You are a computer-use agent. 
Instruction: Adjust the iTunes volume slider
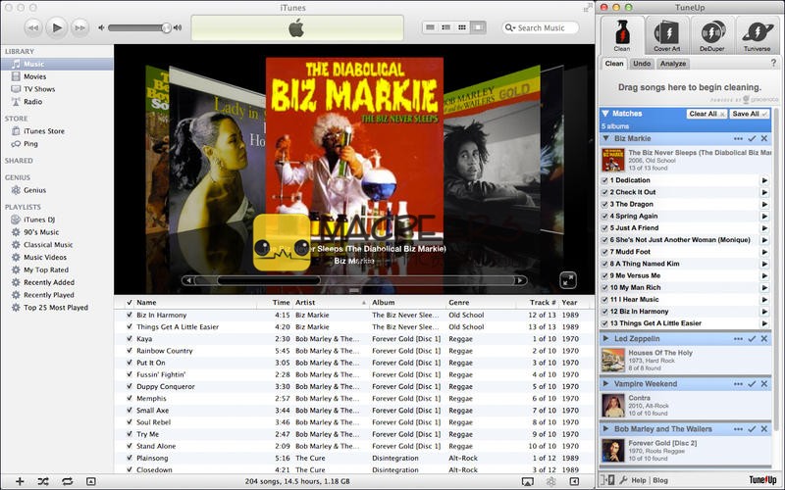[x=166, y=28]
